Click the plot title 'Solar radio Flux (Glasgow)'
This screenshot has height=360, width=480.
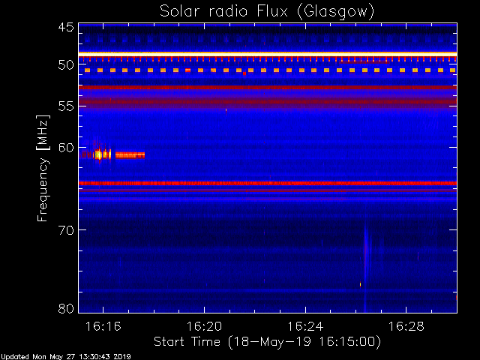pyautogui.click(x=267, y=12)
